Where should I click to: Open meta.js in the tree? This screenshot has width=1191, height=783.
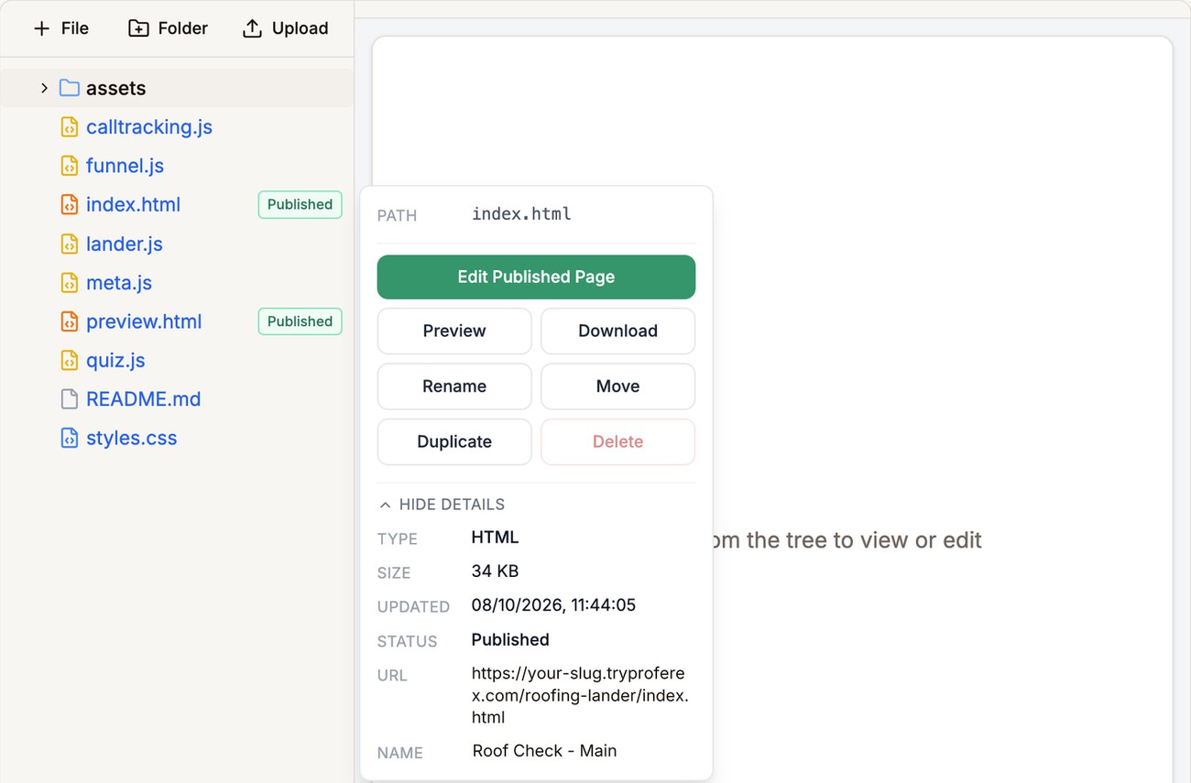click(x=119, y=283)
